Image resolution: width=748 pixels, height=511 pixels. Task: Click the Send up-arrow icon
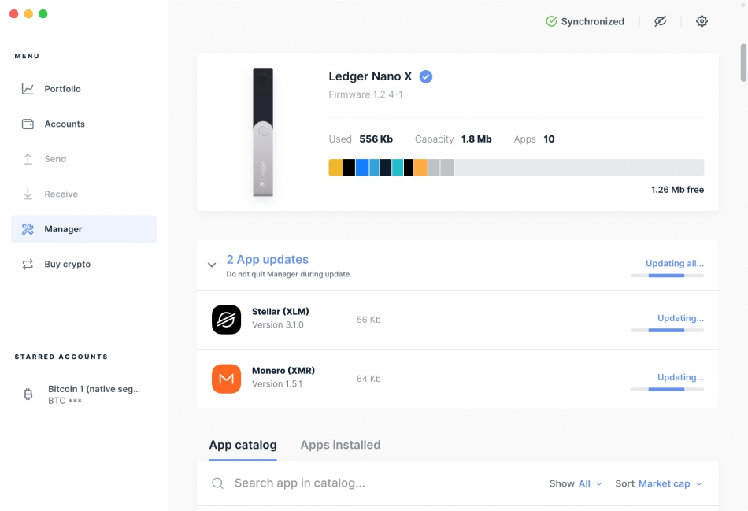28,159
